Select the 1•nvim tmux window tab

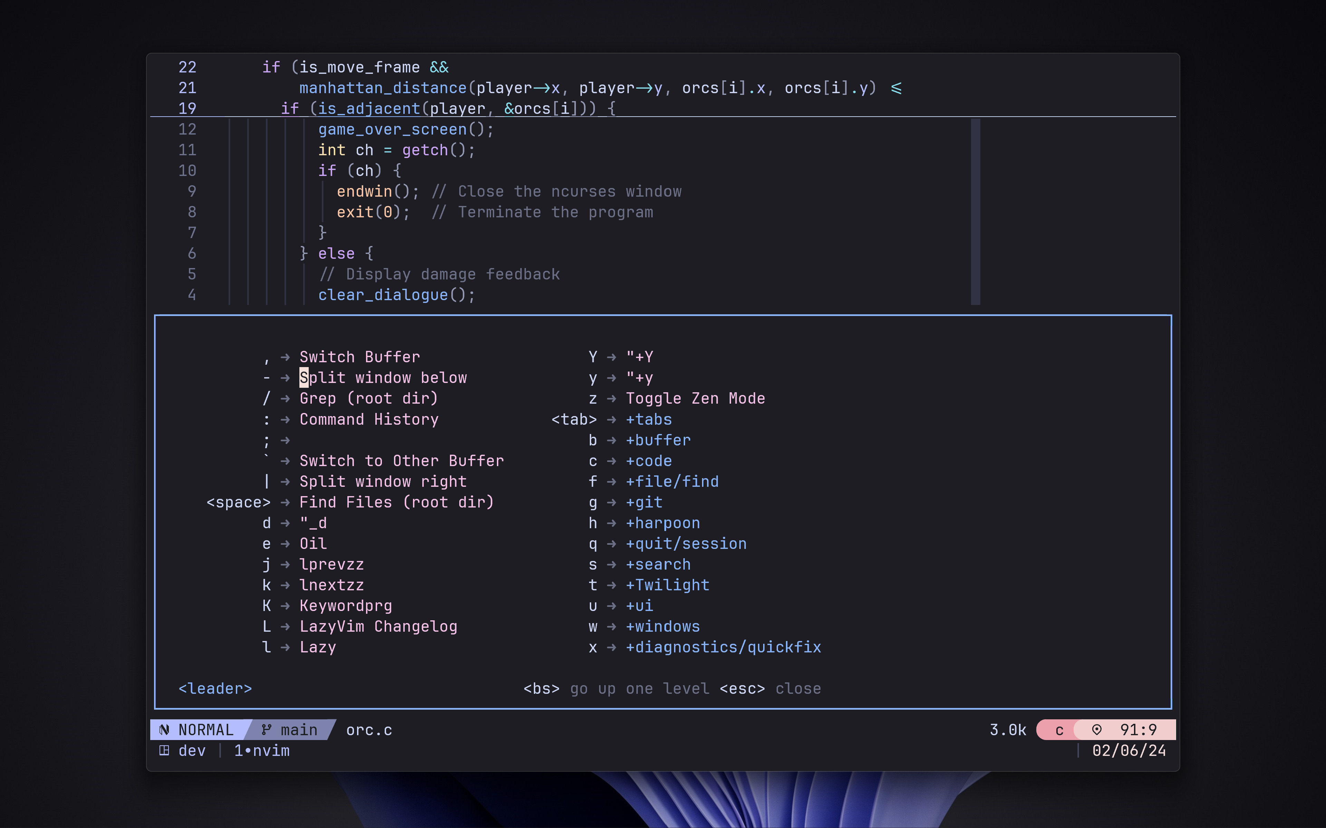coord(261,751)
